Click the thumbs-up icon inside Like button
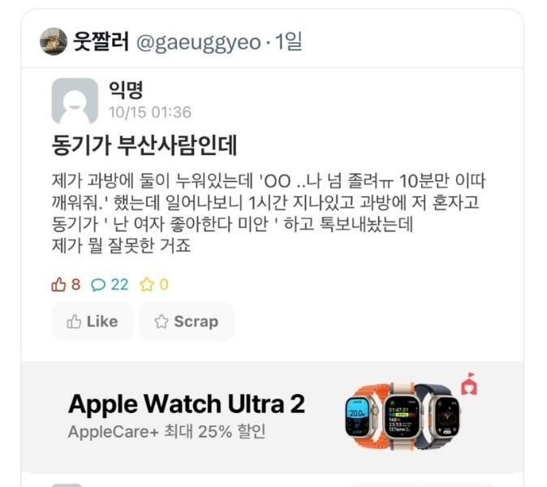The image size is (547, 487). (x=74, y=321)
